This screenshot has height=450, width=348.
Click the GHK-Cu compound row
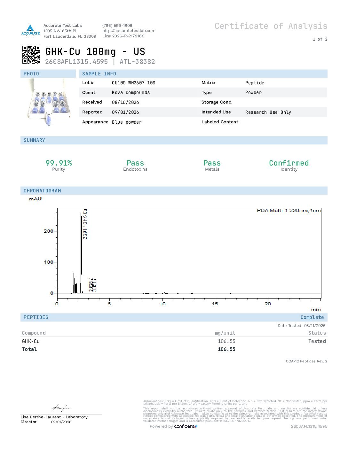(174, 341)
